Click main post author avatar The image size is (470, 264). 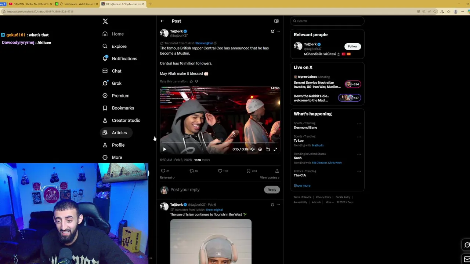pos(164,33)
